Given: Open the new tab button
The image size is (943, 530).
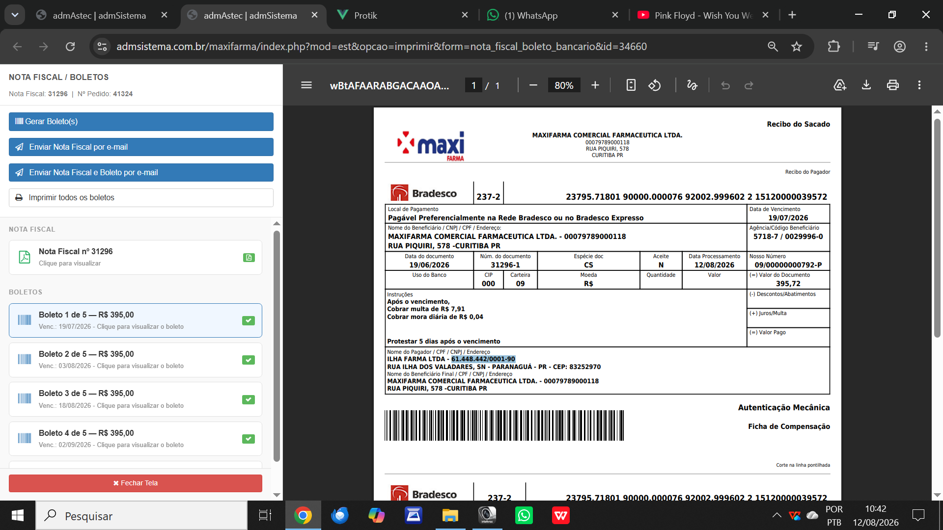Looking at the screenshot, I should coord(792,15).
